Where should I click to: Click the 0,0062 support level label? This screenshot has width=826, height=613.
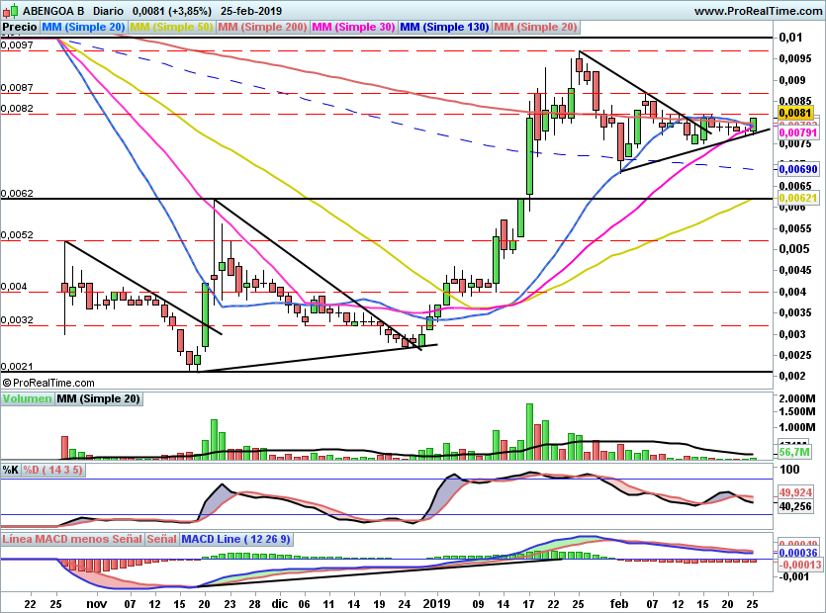click(17, 193)
